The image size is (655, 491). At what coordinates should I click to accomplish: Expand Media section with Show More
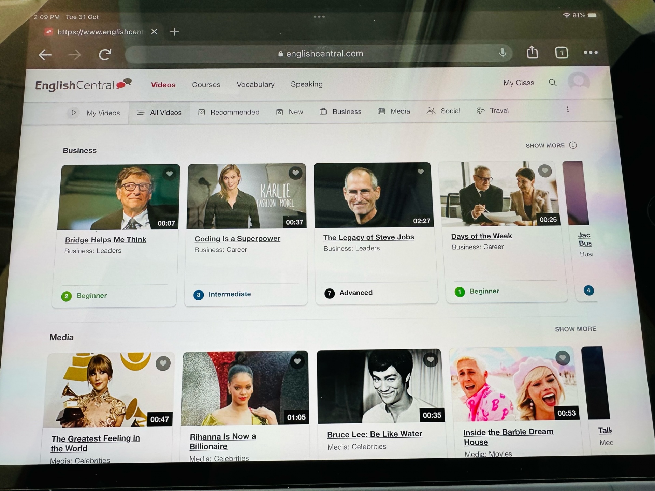575,329
